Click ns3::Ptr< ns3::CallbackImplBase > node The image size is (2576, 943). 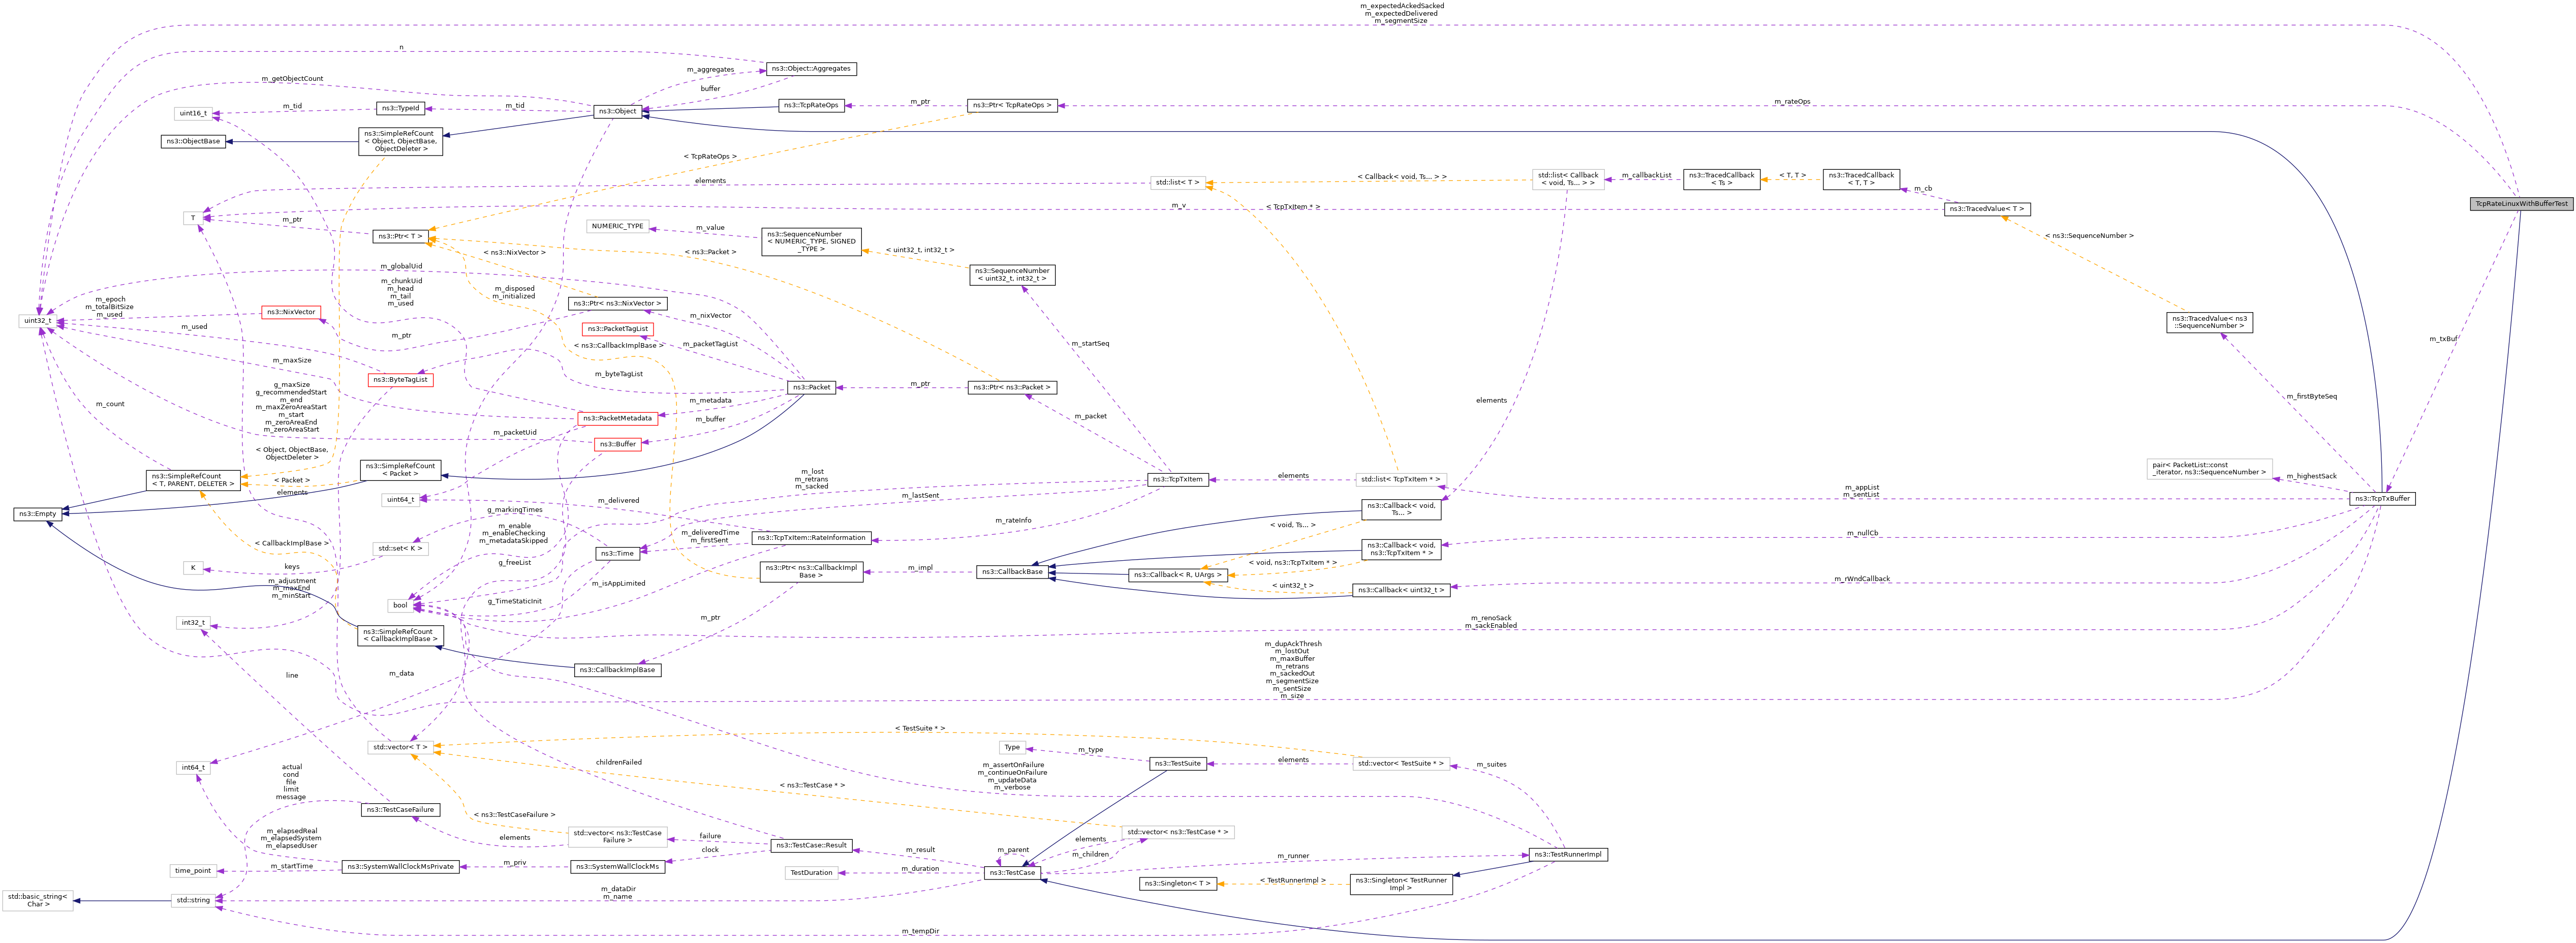coord(811,572)
